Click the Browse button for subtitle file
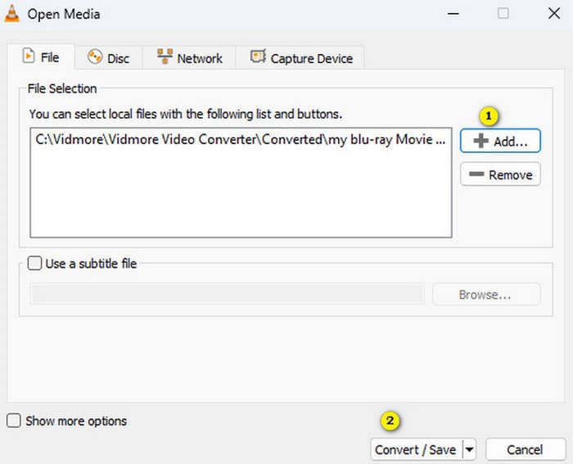573x464 pixels. tap(486, 295)
